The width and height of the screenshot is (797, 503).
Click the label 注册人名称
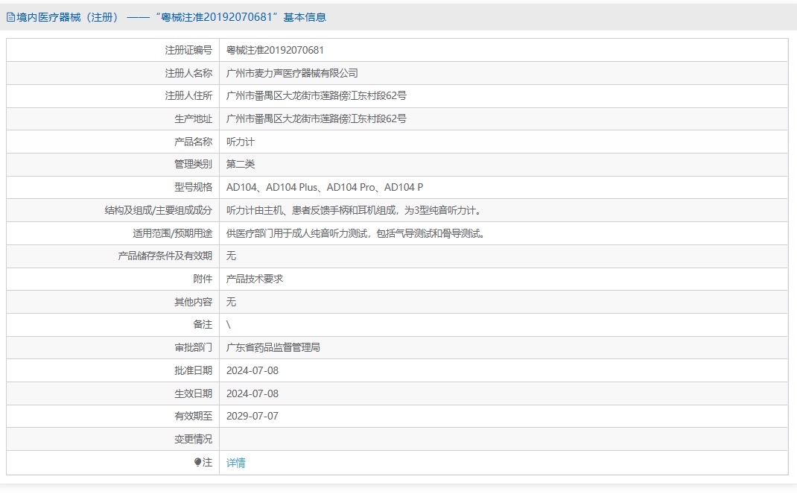(x=188, y=73)
